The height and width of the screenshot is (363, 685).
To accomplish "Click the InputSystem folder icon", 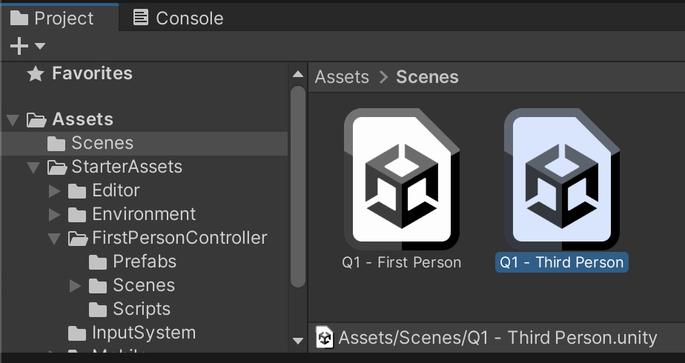I will pos(77,333).
